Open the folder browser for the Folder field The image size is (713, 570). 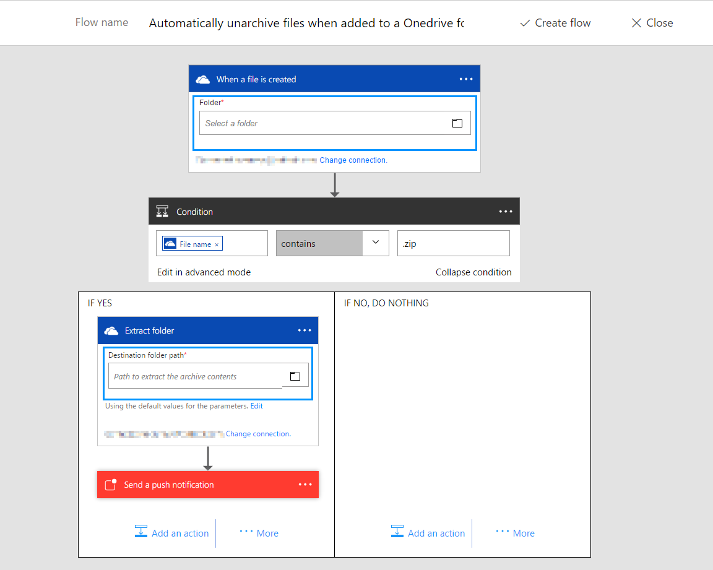point(457,123)
